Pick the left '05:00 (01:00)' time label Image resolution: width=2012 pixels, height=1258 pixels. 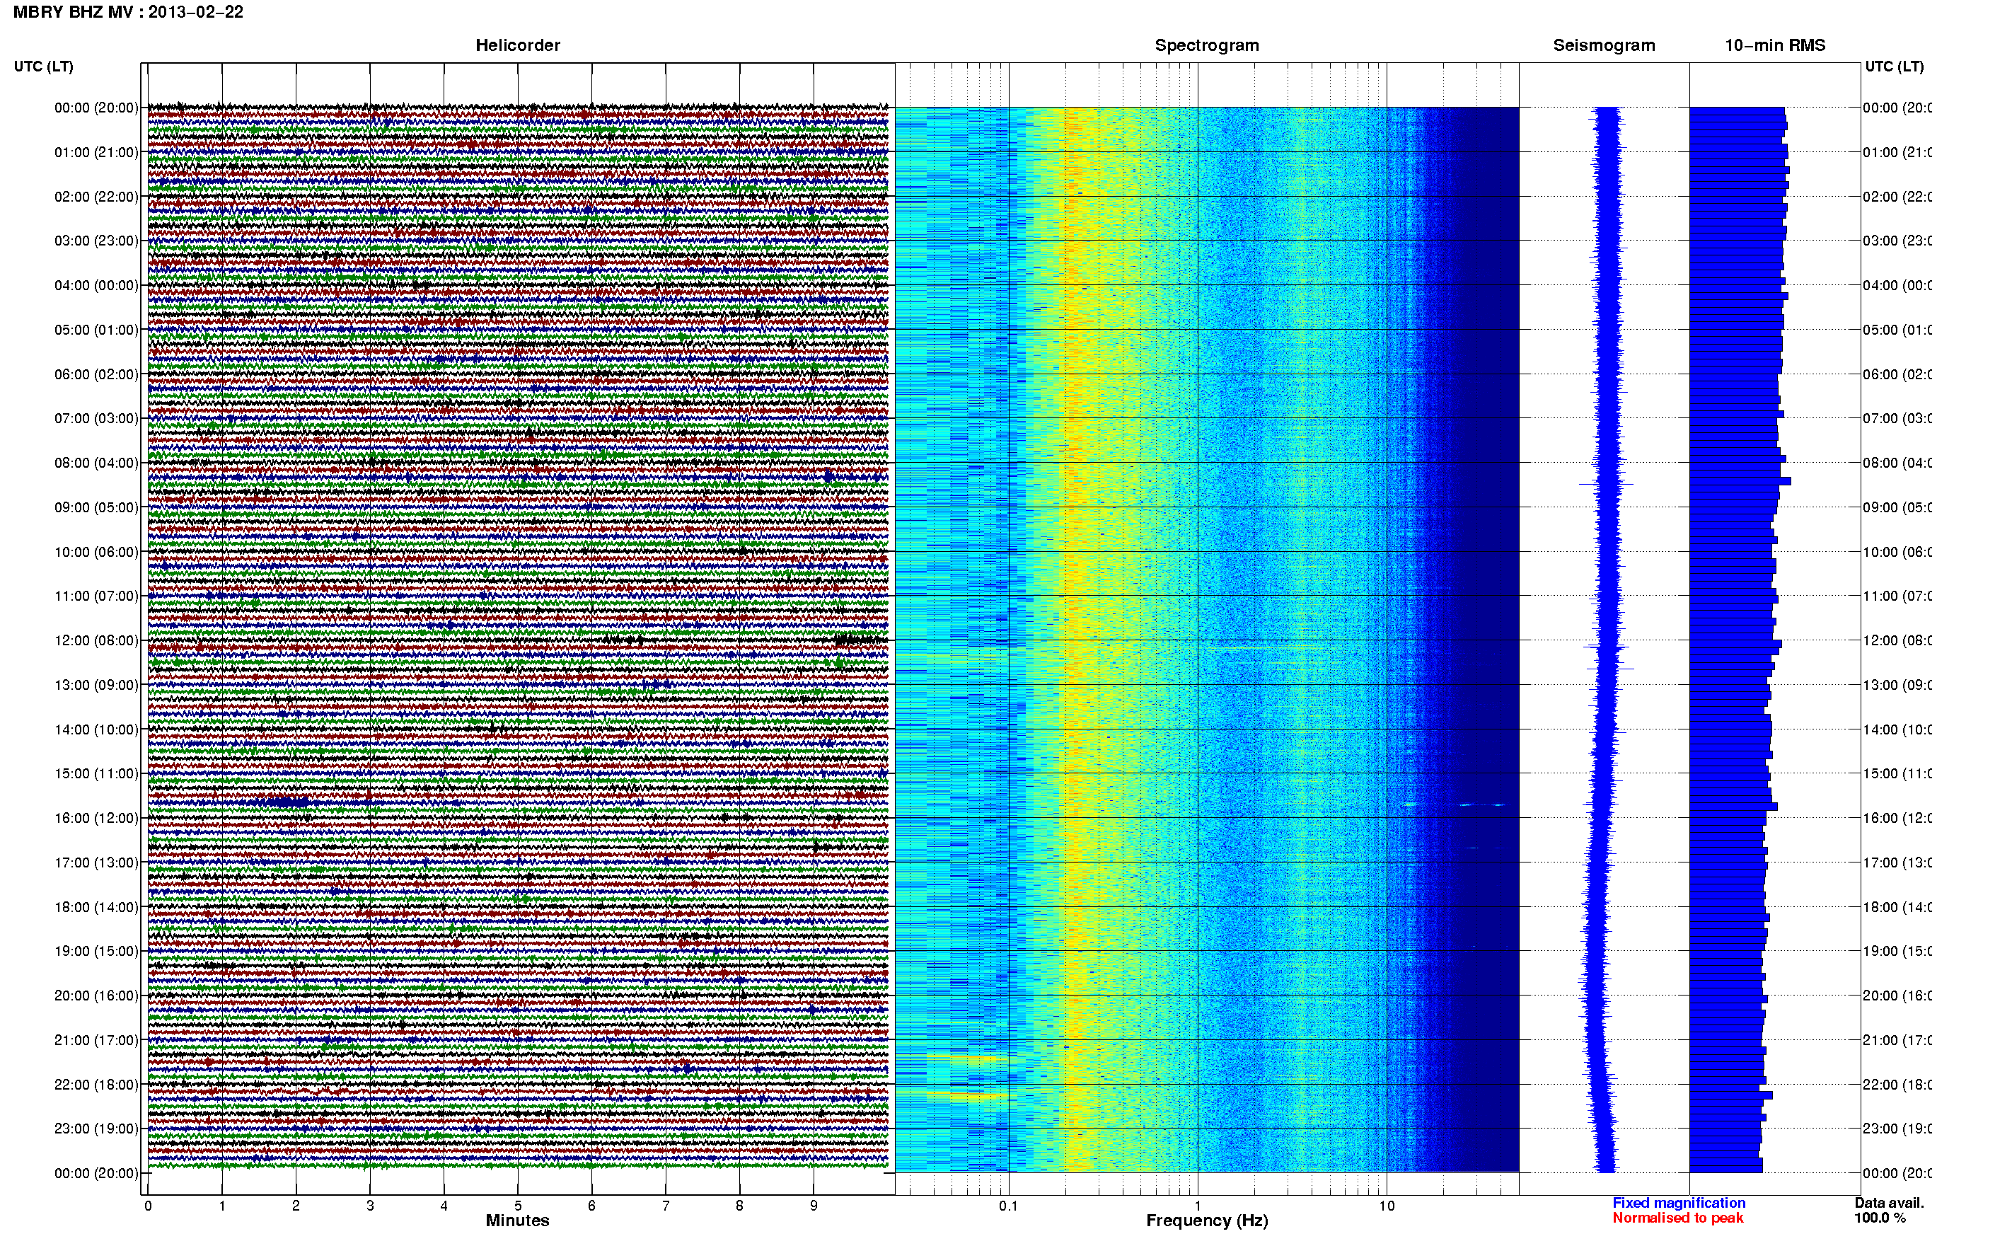pyautogui.click(x=96, y=330)
